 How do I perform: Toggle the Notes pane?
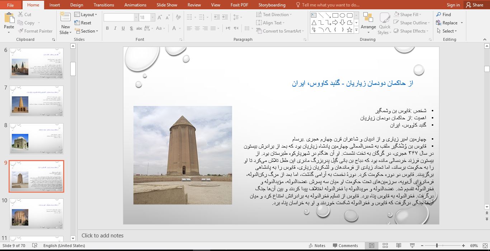click(x=317, y=246)
